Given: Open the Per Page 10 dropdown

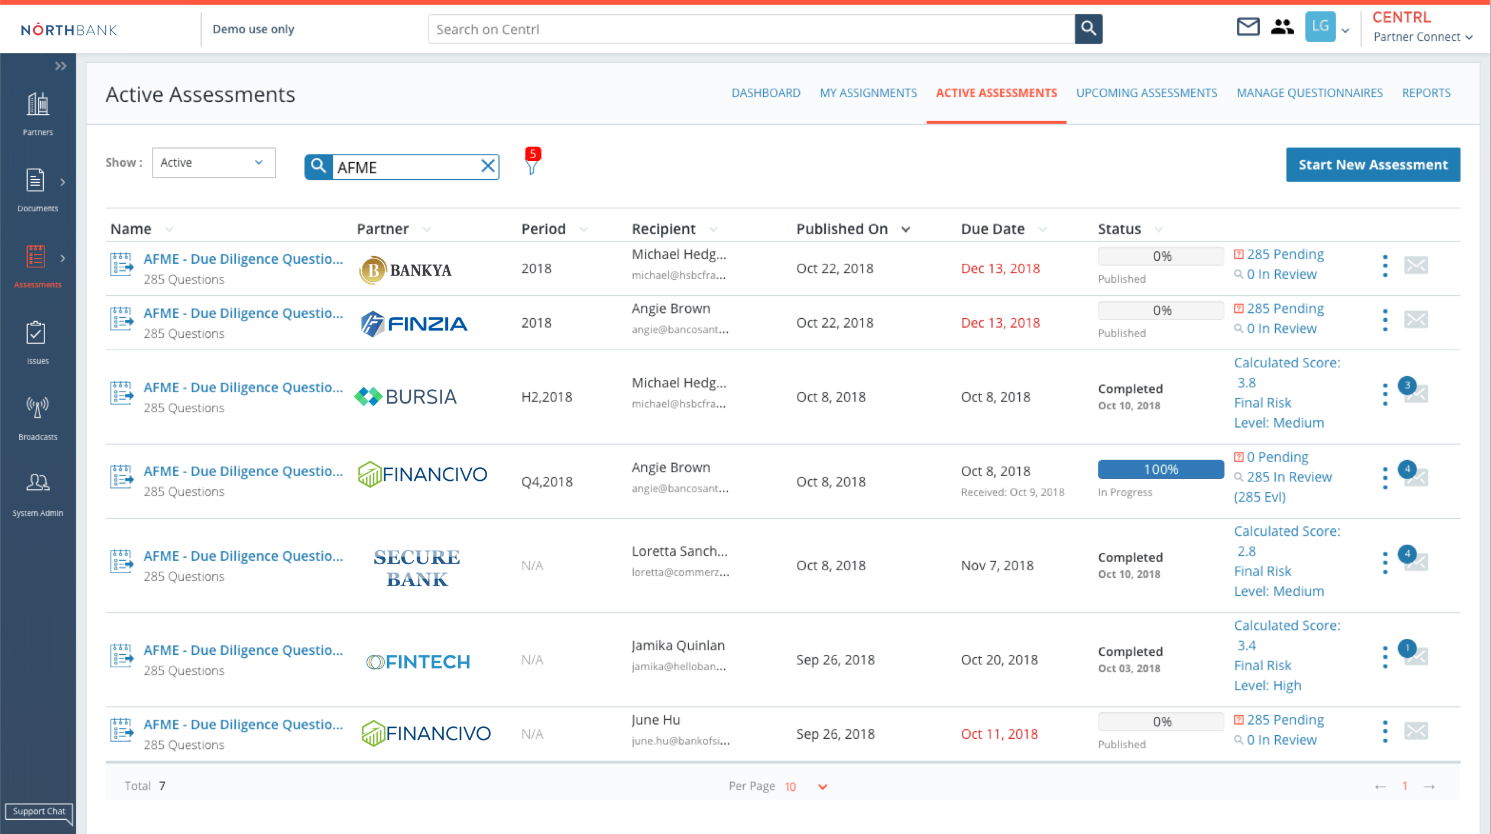Looking at the screenshot, I should 806,787.
